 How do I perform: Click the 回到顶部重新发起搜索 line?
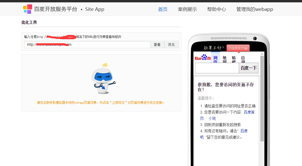click(222, 125)
